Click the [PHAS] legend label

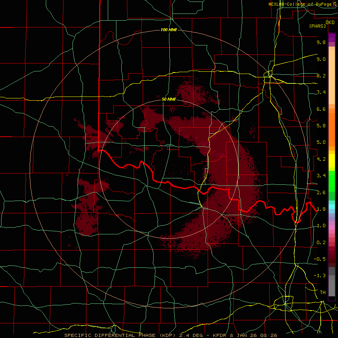click(317, 26)
